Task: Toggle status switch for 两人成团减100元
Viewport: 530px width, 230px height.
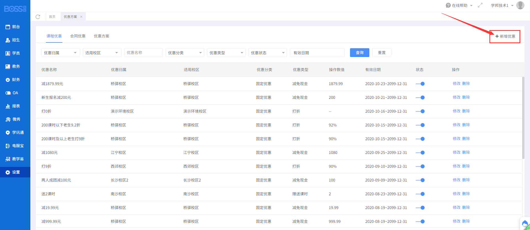Action: [x=420, y=180]
